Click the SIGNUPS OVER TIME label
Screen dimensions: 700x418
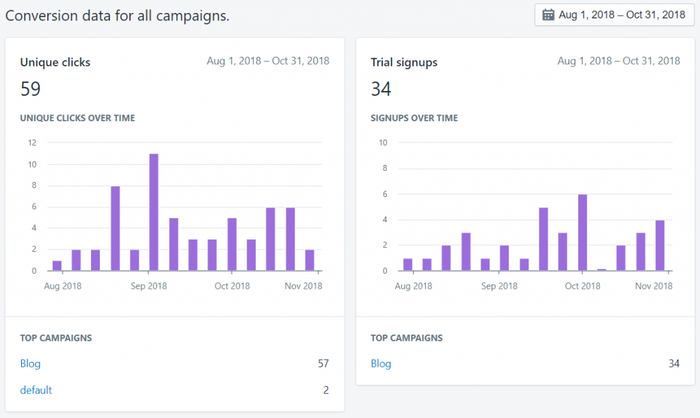414,118
